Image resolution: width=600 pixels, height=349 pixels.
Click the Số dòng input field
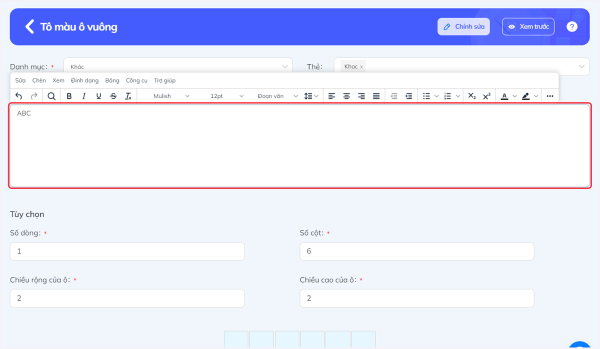127,251
